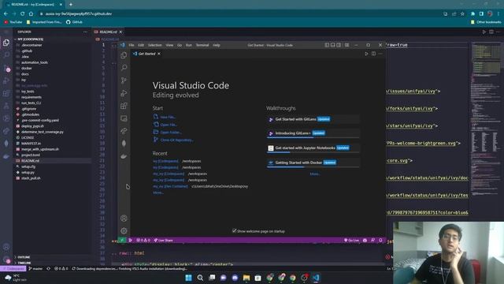Open Docker whale icon in Codespaces sidebar
The width and height of the screenshot is (504, 284).
6,156
